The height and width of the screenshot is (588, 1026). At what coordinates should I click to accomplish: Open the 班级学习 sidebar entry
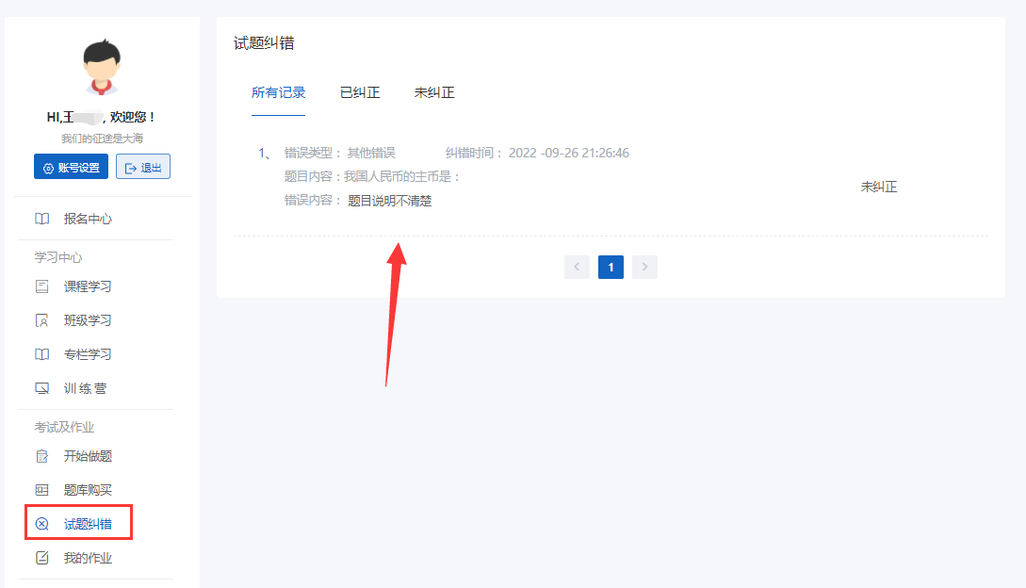88,320
